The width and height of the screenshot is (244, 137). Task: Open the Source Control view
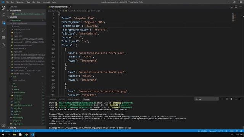click(3, 22)
